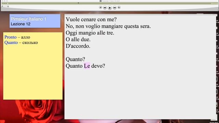Click the audio file title in the title bar
Viewport: 219px width, 123px height.
(111, 1)
